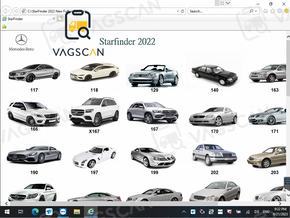290x218 pixels.
Task: Click the Refresh icon in address bar
Action: (x=183, y=11)
